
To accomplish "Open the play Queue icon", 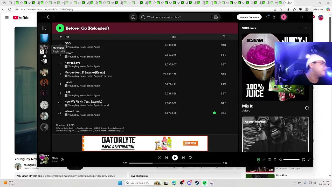I will click(x=269, y=160).
